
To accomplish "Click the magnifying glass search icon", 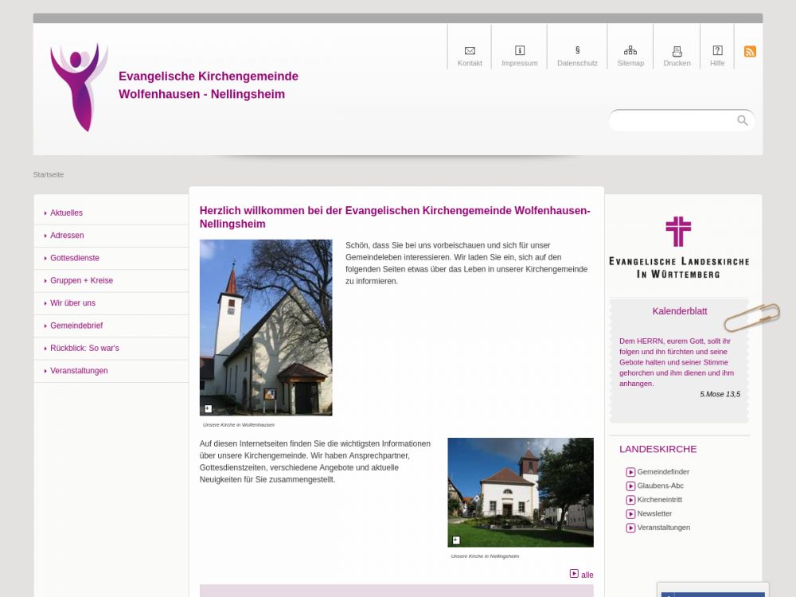I will point(742,120).
